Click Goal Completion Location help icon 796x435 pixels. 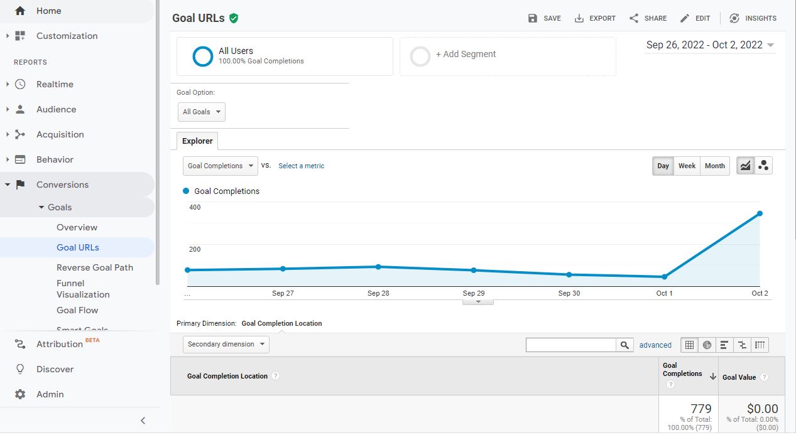click(275, 376)
